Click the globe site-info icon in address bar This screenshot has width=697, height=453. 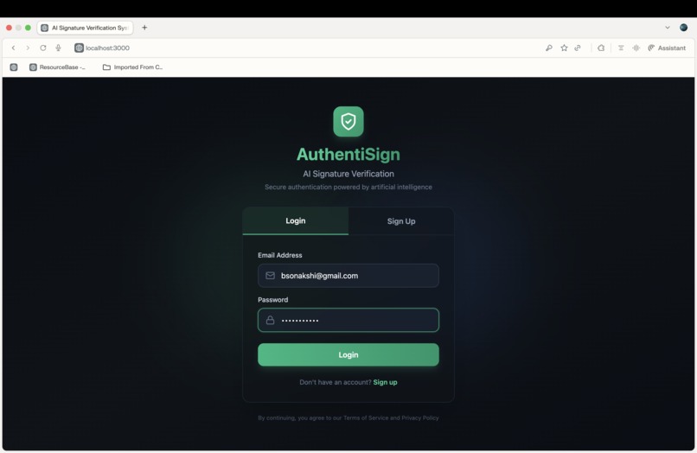(79, 48)
